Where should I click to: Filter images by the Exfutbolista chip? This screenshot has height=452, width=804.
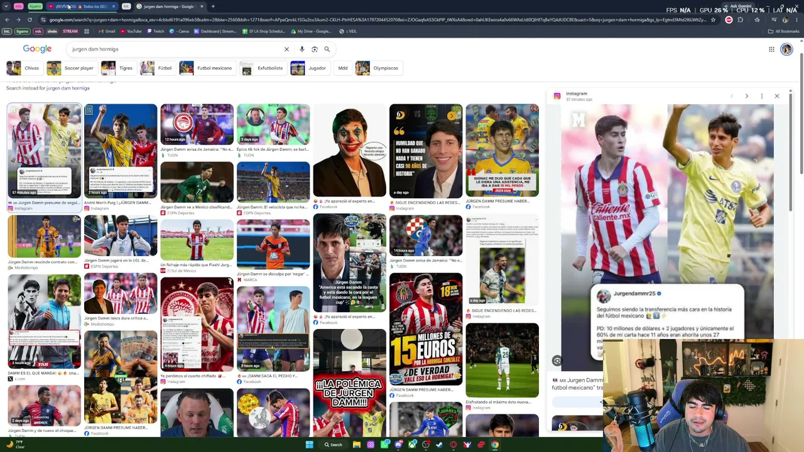[262, 68]
